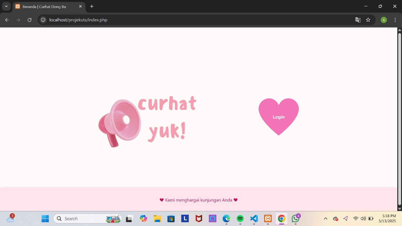The width and height of the screenshot is (402, 226).
Task: Close the Beranda tab
Action: pos(80,6)
